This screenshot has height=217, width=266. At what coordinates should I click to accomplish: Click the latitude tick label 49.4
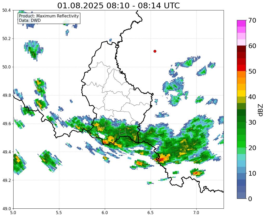7,152
